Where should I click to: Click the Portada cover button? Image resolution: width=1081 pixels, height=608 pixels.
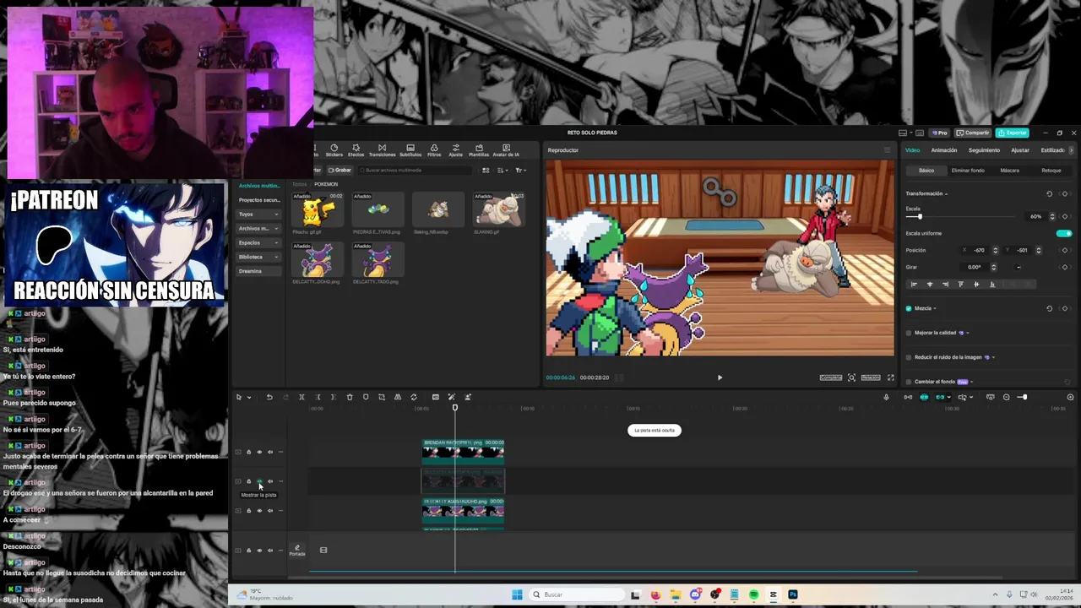[x=297, y=551]
